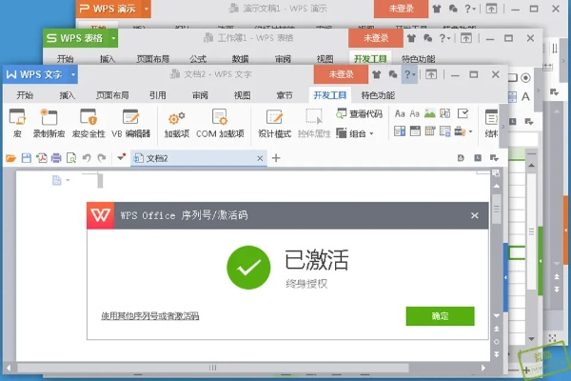Toggle 设计模式 design mode
The image size is (571, 381).
(x=274, y=123)
